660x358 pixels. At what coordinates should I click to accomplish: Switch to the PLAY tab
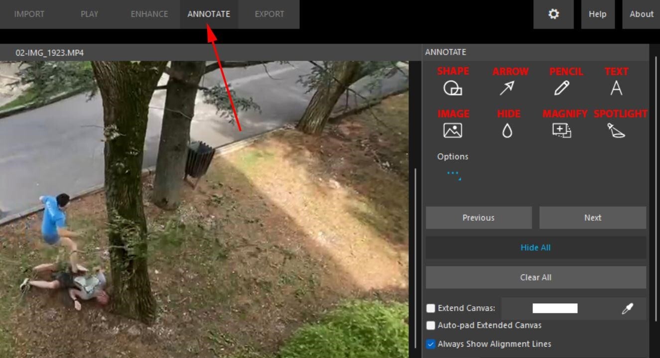point(89,14)
